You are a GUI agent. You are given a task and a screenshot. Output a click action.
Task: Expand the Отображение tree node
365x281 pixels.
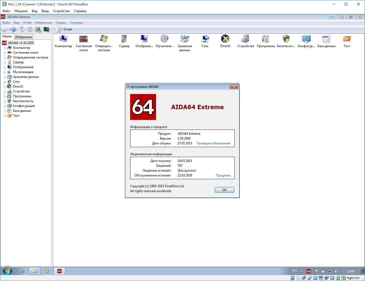pyautogui.click(x=5, y=67)
